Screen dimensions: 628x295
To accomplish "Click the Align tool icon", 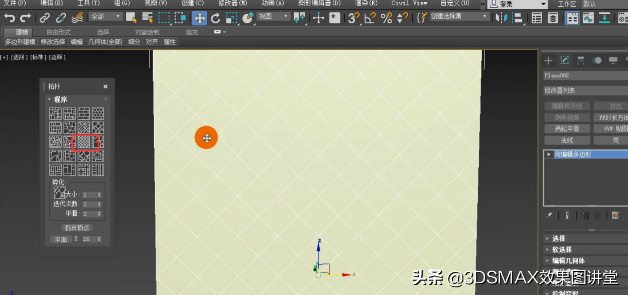I will [x=517, y=18].
